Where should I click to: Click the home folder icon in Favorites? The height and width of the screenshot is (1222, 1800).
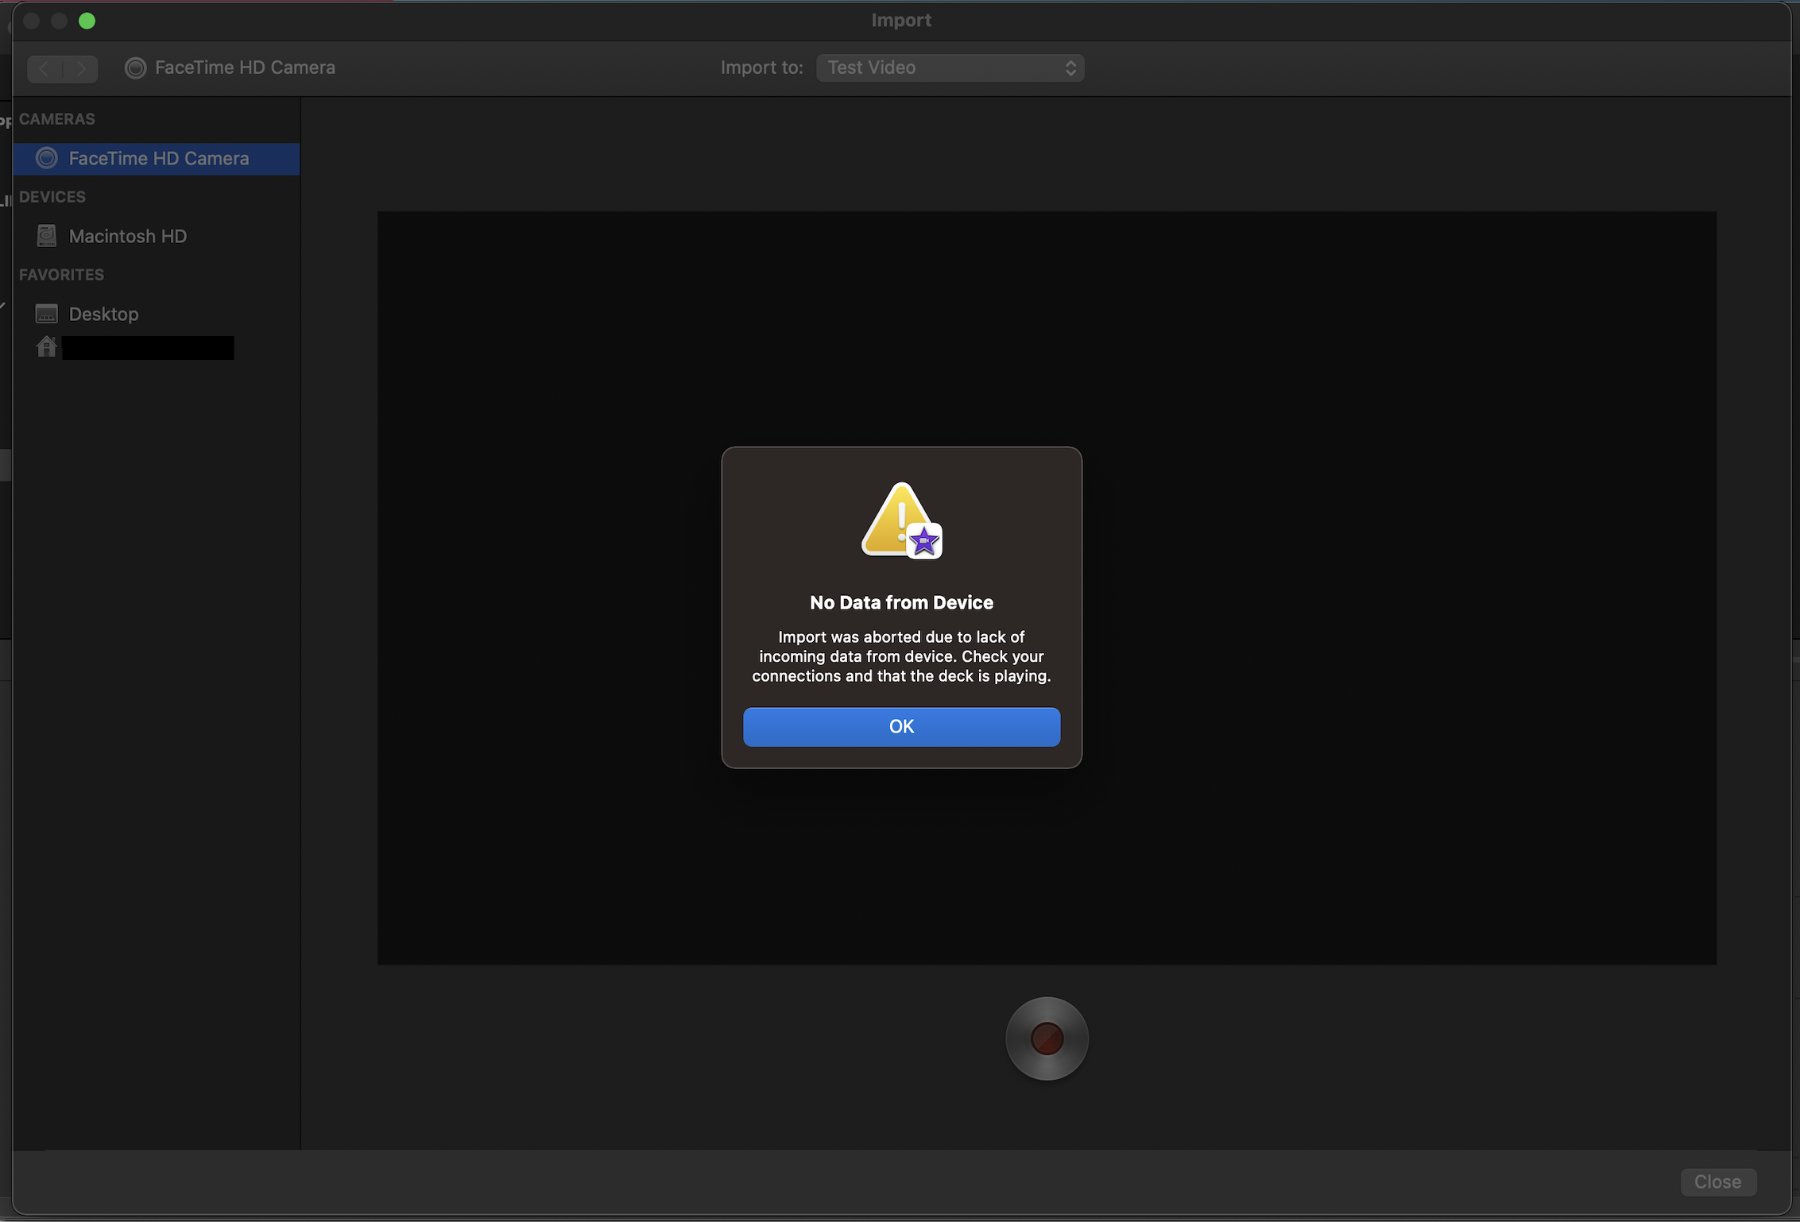click(47, 347)
